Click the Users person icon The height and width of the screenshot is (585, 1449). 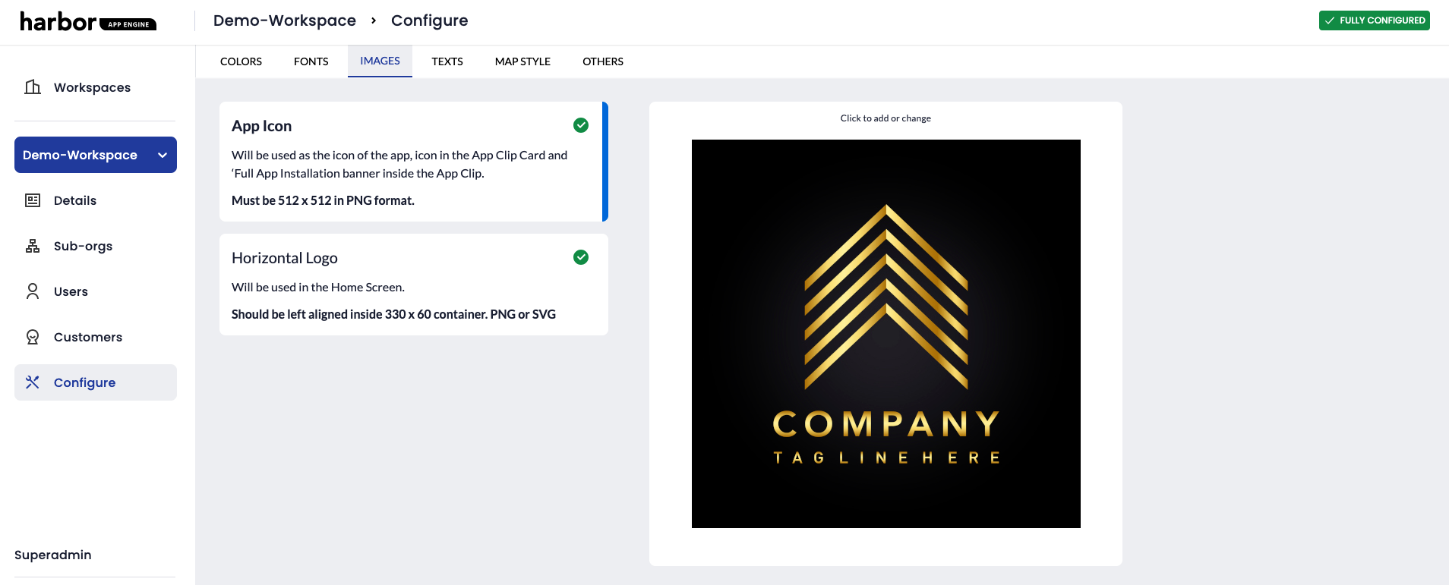point(33,291)
